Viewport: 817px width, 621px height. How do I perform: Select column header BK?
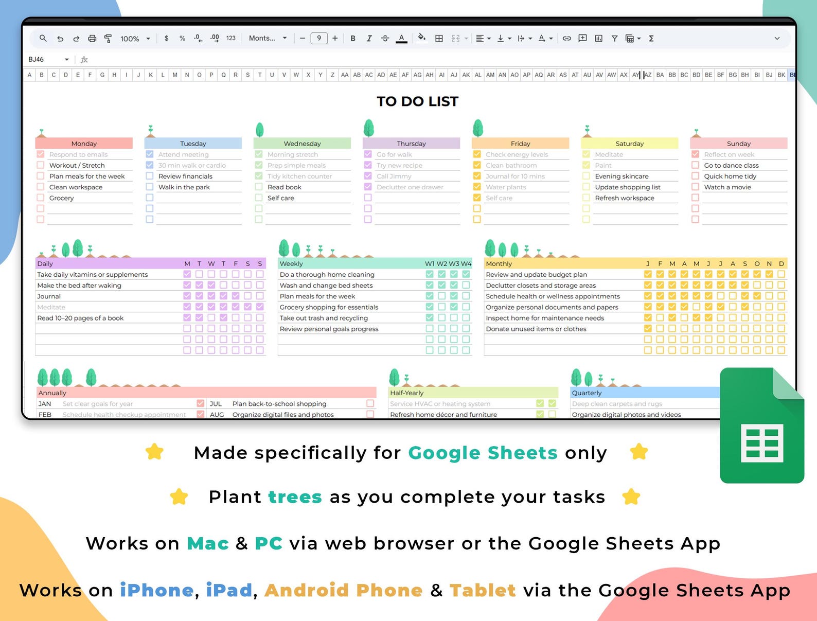click(x=781, y=75)
